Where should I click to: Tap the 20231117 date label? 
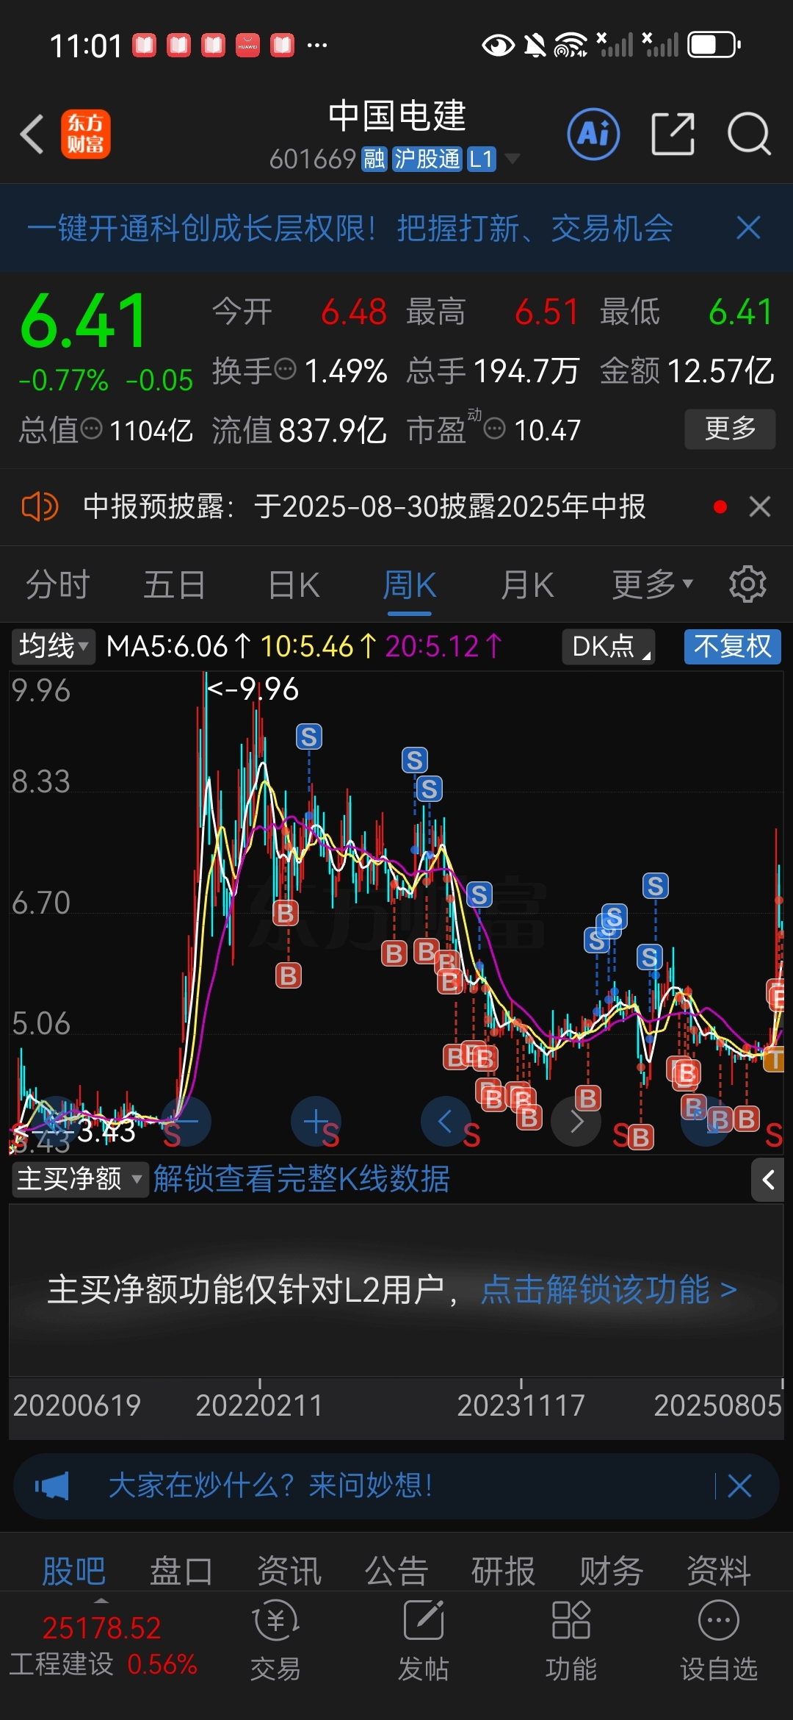[521, 1405]
